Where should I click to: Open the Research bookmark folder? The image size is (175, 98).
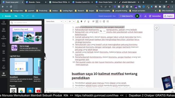(x=80, y=11)
